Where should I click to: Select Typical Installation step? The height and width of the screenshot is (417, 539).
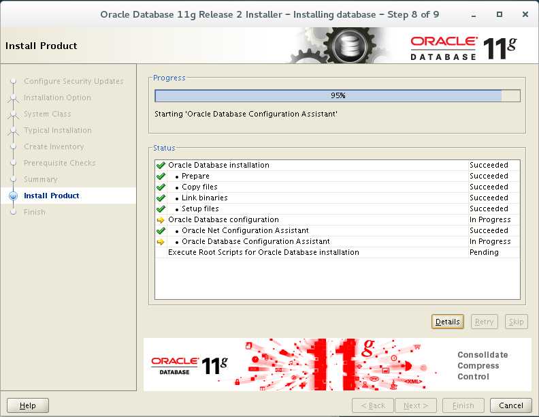pyautogui.click(x=58, y=130)
